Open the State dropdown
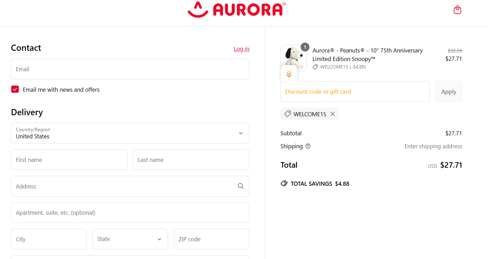488x259 pixels. point(130,239)
